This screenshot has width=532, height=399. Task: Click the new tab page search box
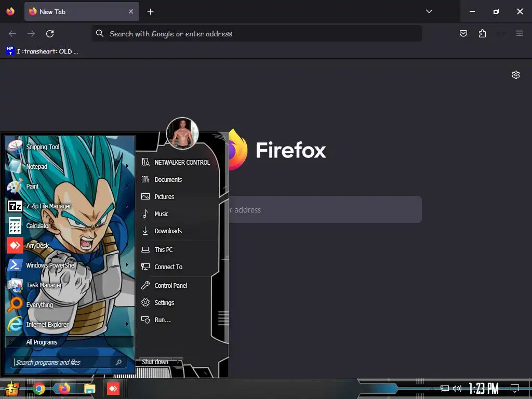(x=325, y=209)
